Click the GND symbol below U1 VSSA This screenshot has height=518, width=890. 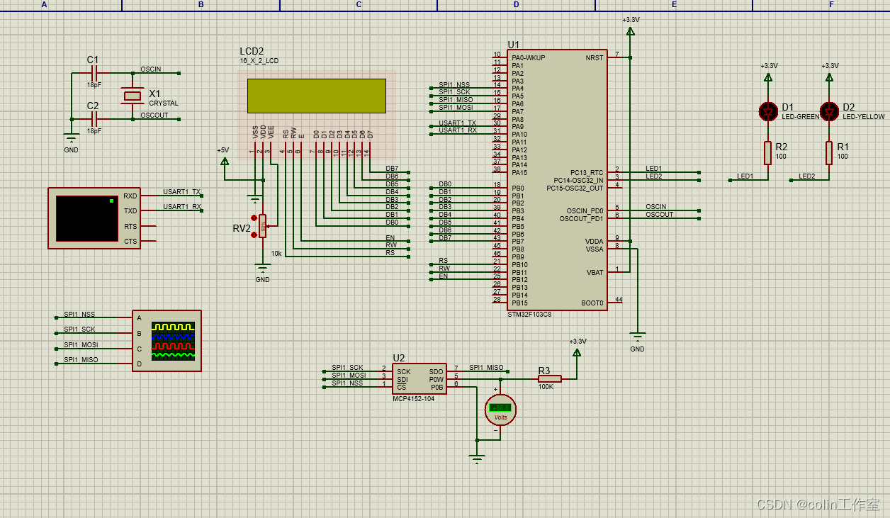coord(638,337)
